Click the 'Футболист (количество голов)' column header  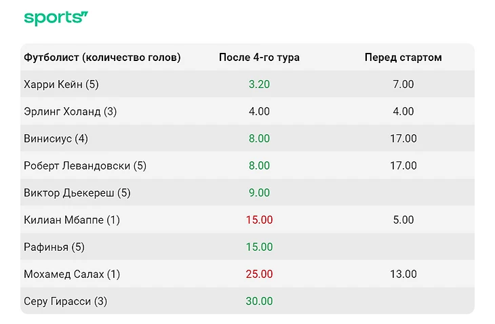[102, 57]
